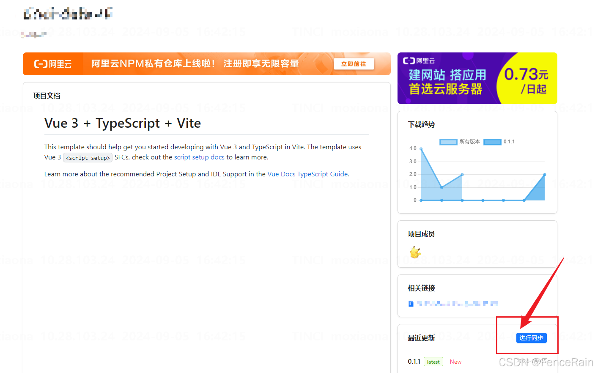Click the <script setup> code snippet

point(88,158)
